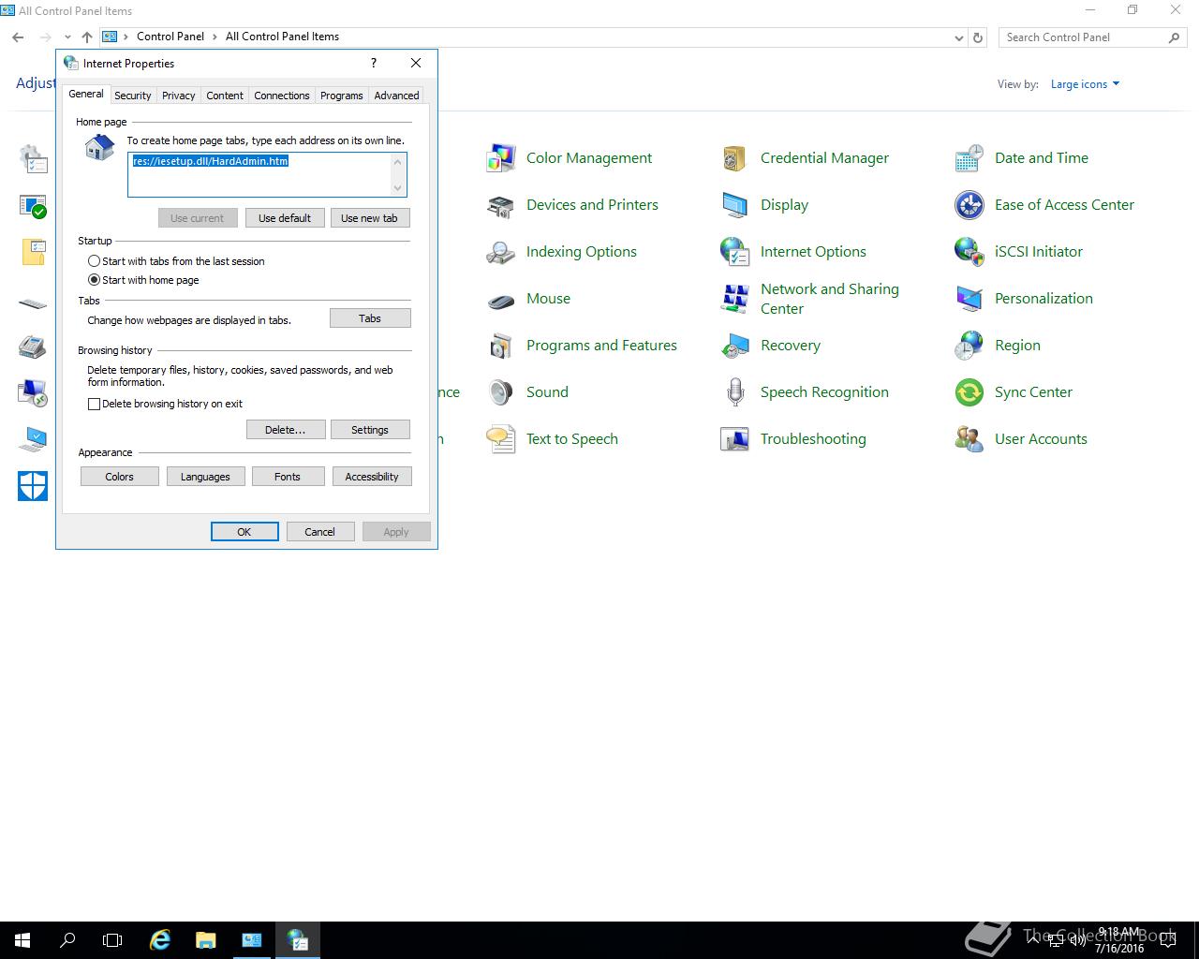Open the Fonts button
The image size is (1199, 959).
tap(288, 477)
